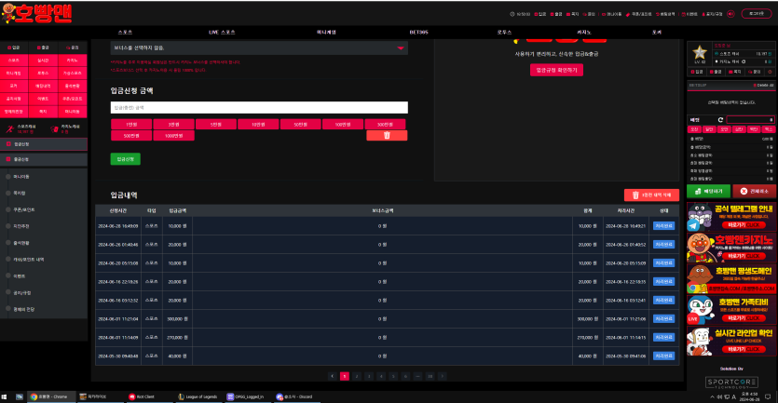Expand the bonus selection dropdown
The image size is (778, 403).
click(401, 46)
